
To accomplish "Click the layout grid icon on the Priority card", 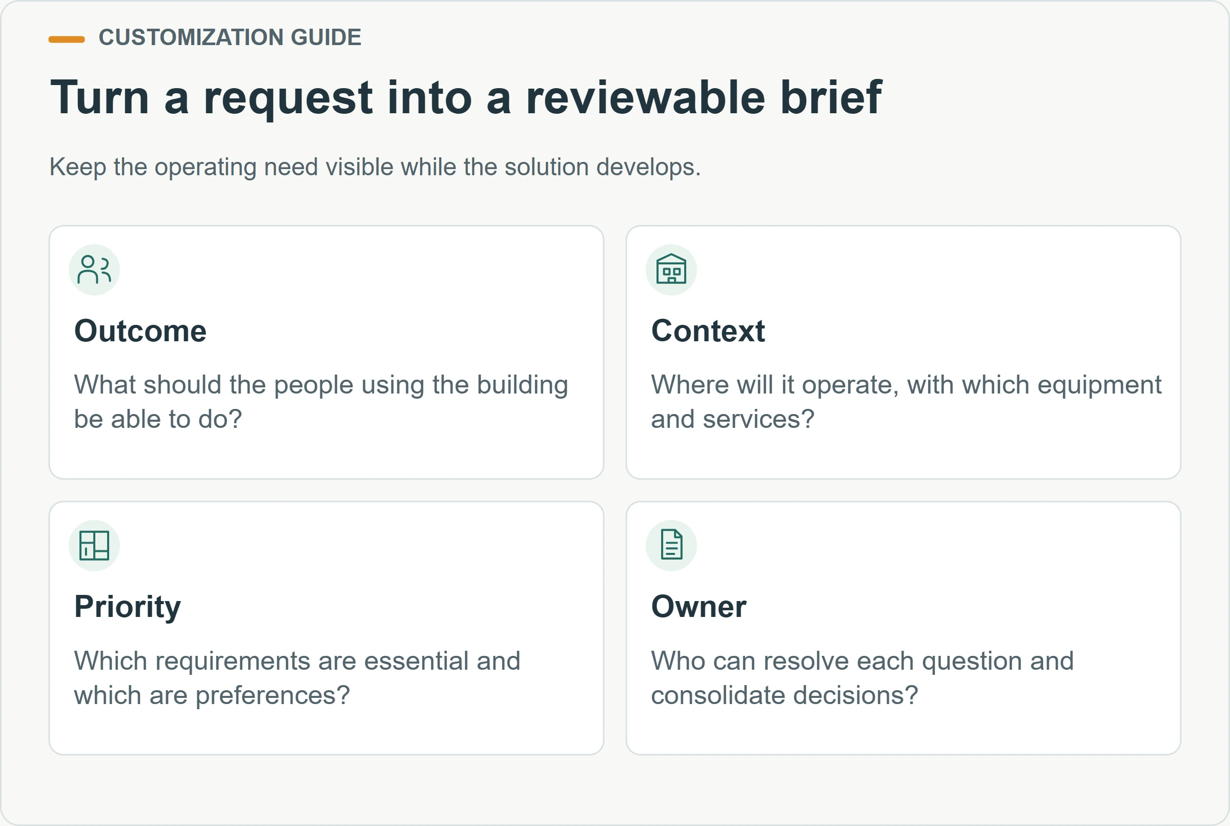I will click(94, 545).
